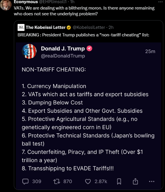
Task: Click the retweet icon showing 870
Action: (57, 182)
